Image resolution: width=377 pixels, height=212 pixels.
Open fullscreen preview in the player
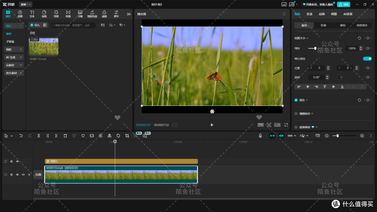click(x=286, y=125)
